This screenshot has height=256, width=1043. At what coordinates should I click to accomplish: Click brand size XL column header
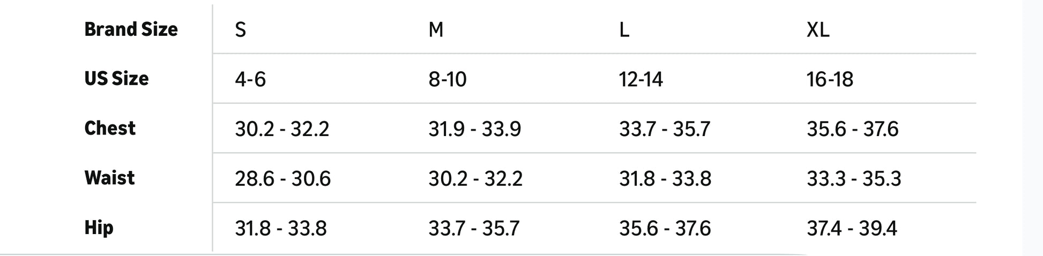click(818, 29)
